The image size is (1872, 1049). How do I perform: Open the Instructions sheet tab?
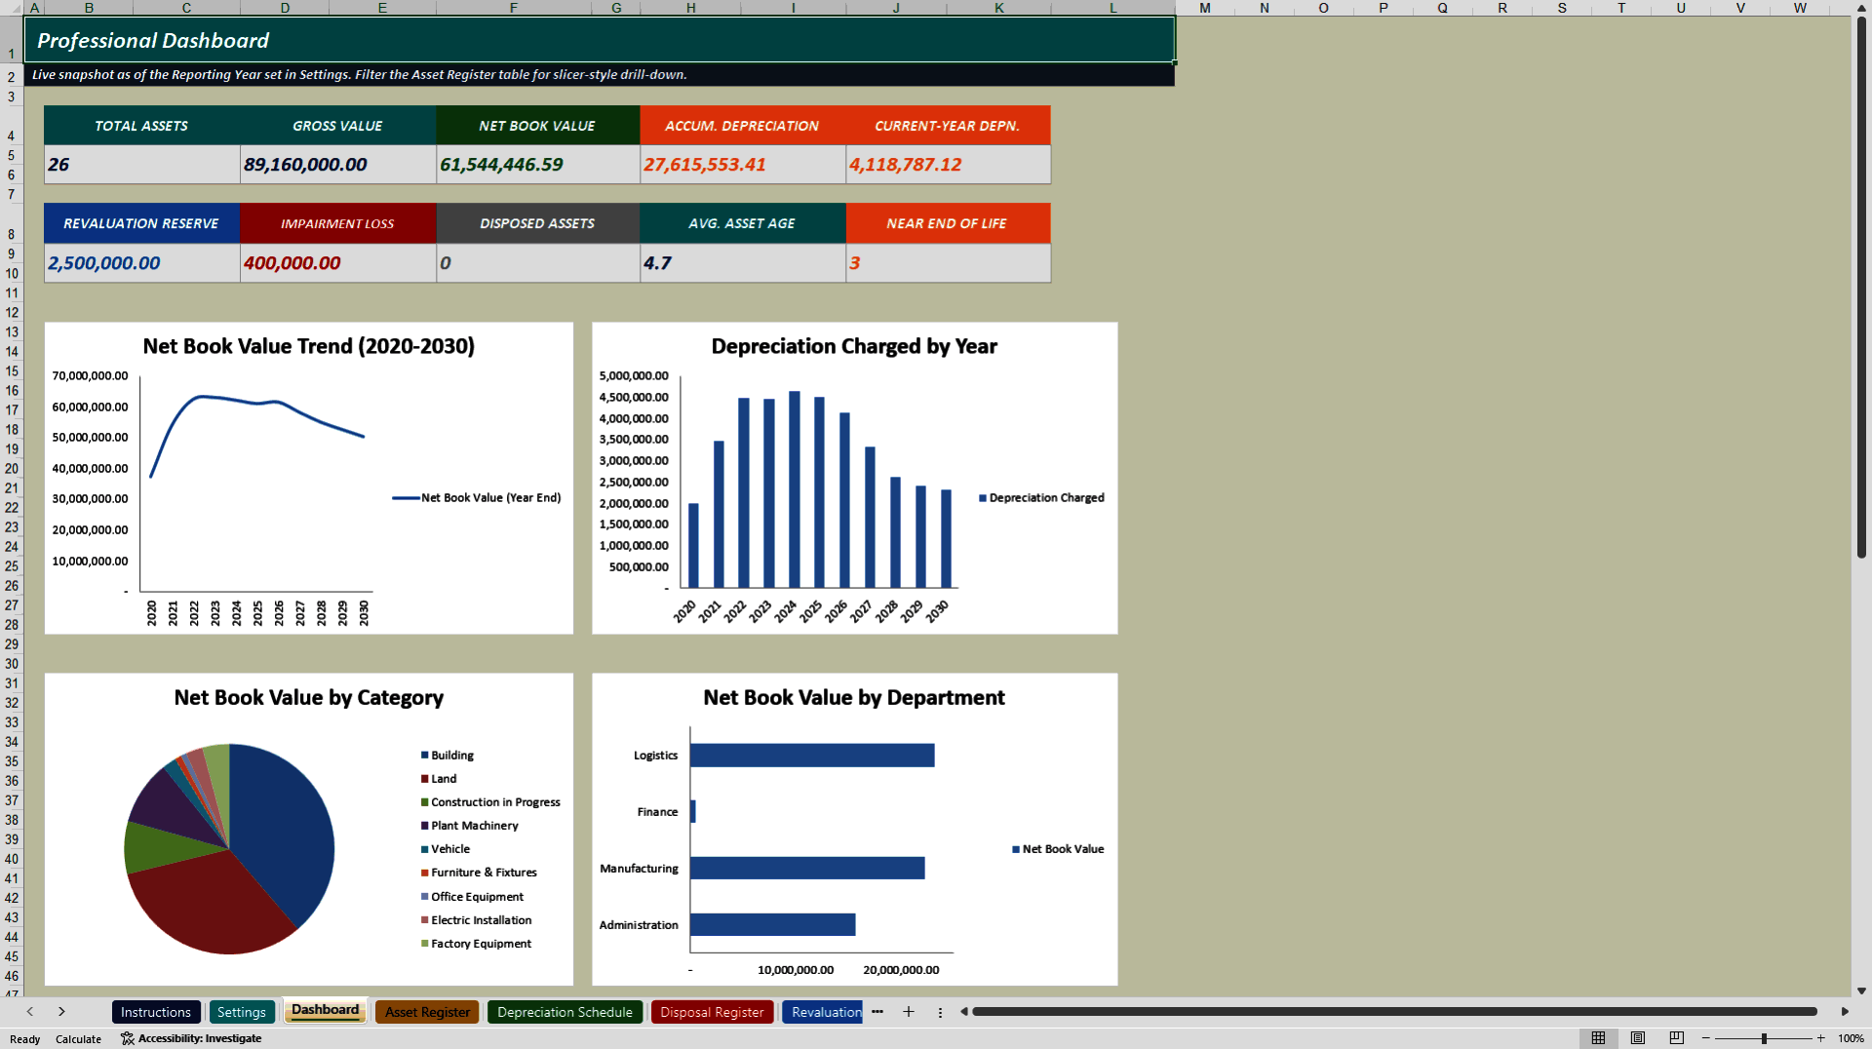point(156,1012)
